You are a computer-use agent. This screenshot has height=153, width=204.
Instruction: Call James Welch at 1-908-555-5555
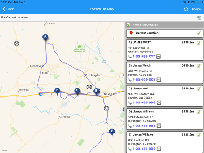144,79
